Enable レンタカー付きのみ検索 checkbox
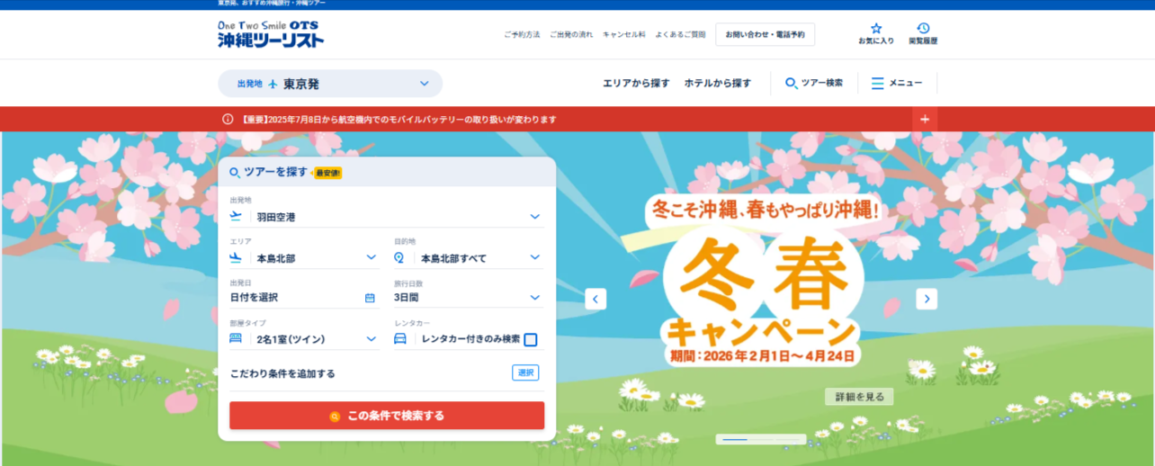 [x=531, y=340]
